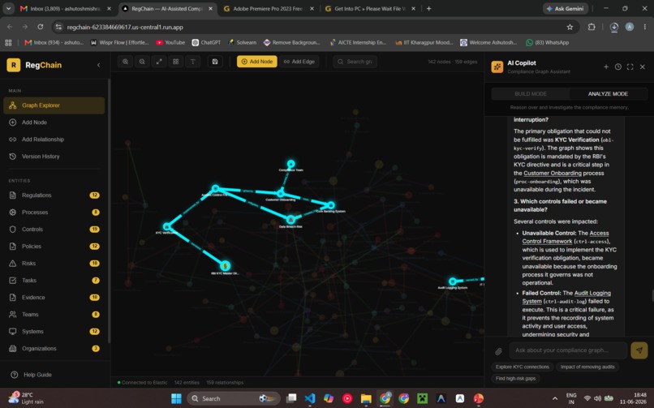Click the copilot message input field
The width and height of the screenshot is (654, 408).
[568, 350]
